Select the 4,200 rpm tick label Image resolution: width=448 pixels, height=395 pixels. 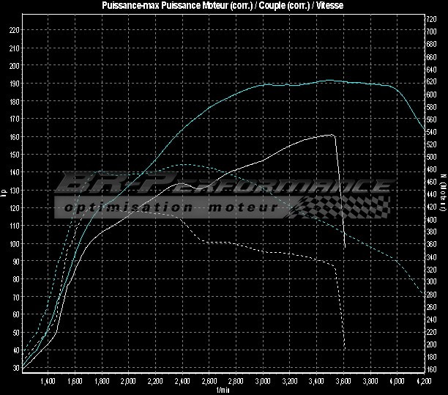423,382
